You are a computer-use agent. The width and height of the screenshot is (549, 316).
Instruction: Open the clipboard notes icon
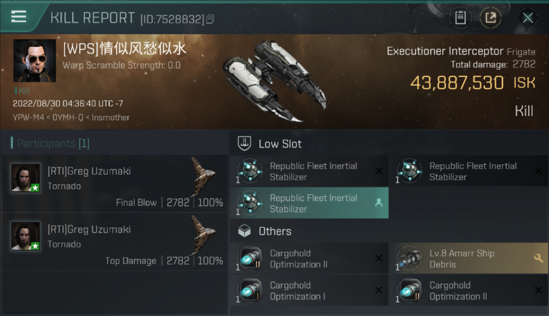(x=460, y=18)
